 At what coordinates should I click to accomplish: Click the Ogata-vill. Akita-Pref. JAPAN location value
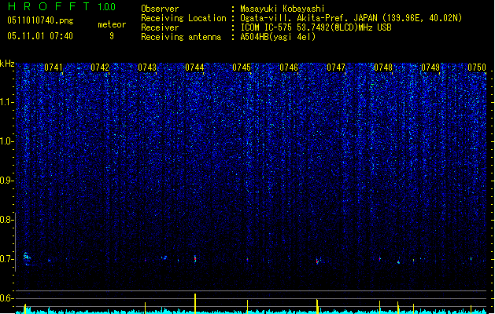[x=351, y=18]
